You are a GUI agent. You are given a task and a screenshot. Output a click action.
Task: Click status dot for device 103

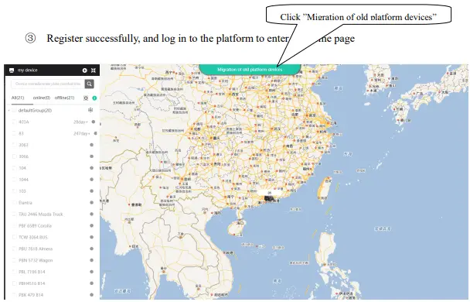(x=92, y=191)
